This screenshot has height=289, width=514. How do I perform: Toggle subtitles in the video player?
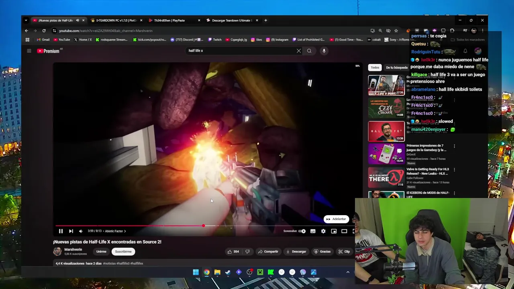[x=313, y=231]
